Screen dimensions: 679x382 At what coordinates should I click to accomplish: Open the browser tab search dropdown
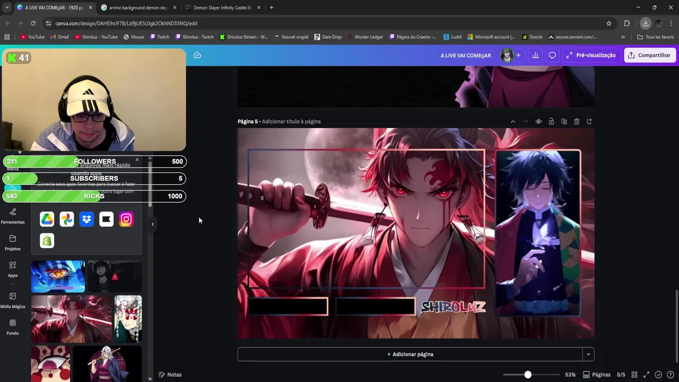tap(6, 7)
